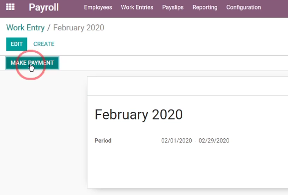This screenshot has height=195, width=288.
Task: Open the Configuration menu
Action: [244, 7]
